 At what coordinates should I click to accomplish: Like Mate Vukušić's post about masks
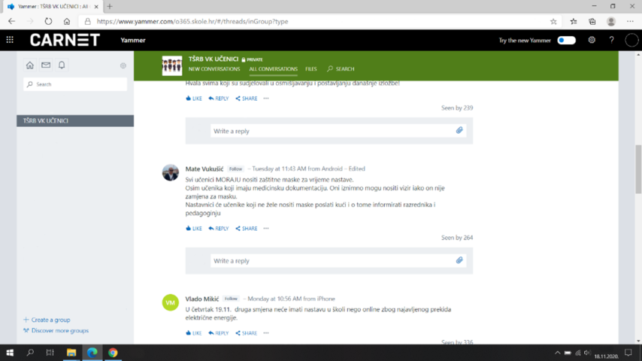194,229
